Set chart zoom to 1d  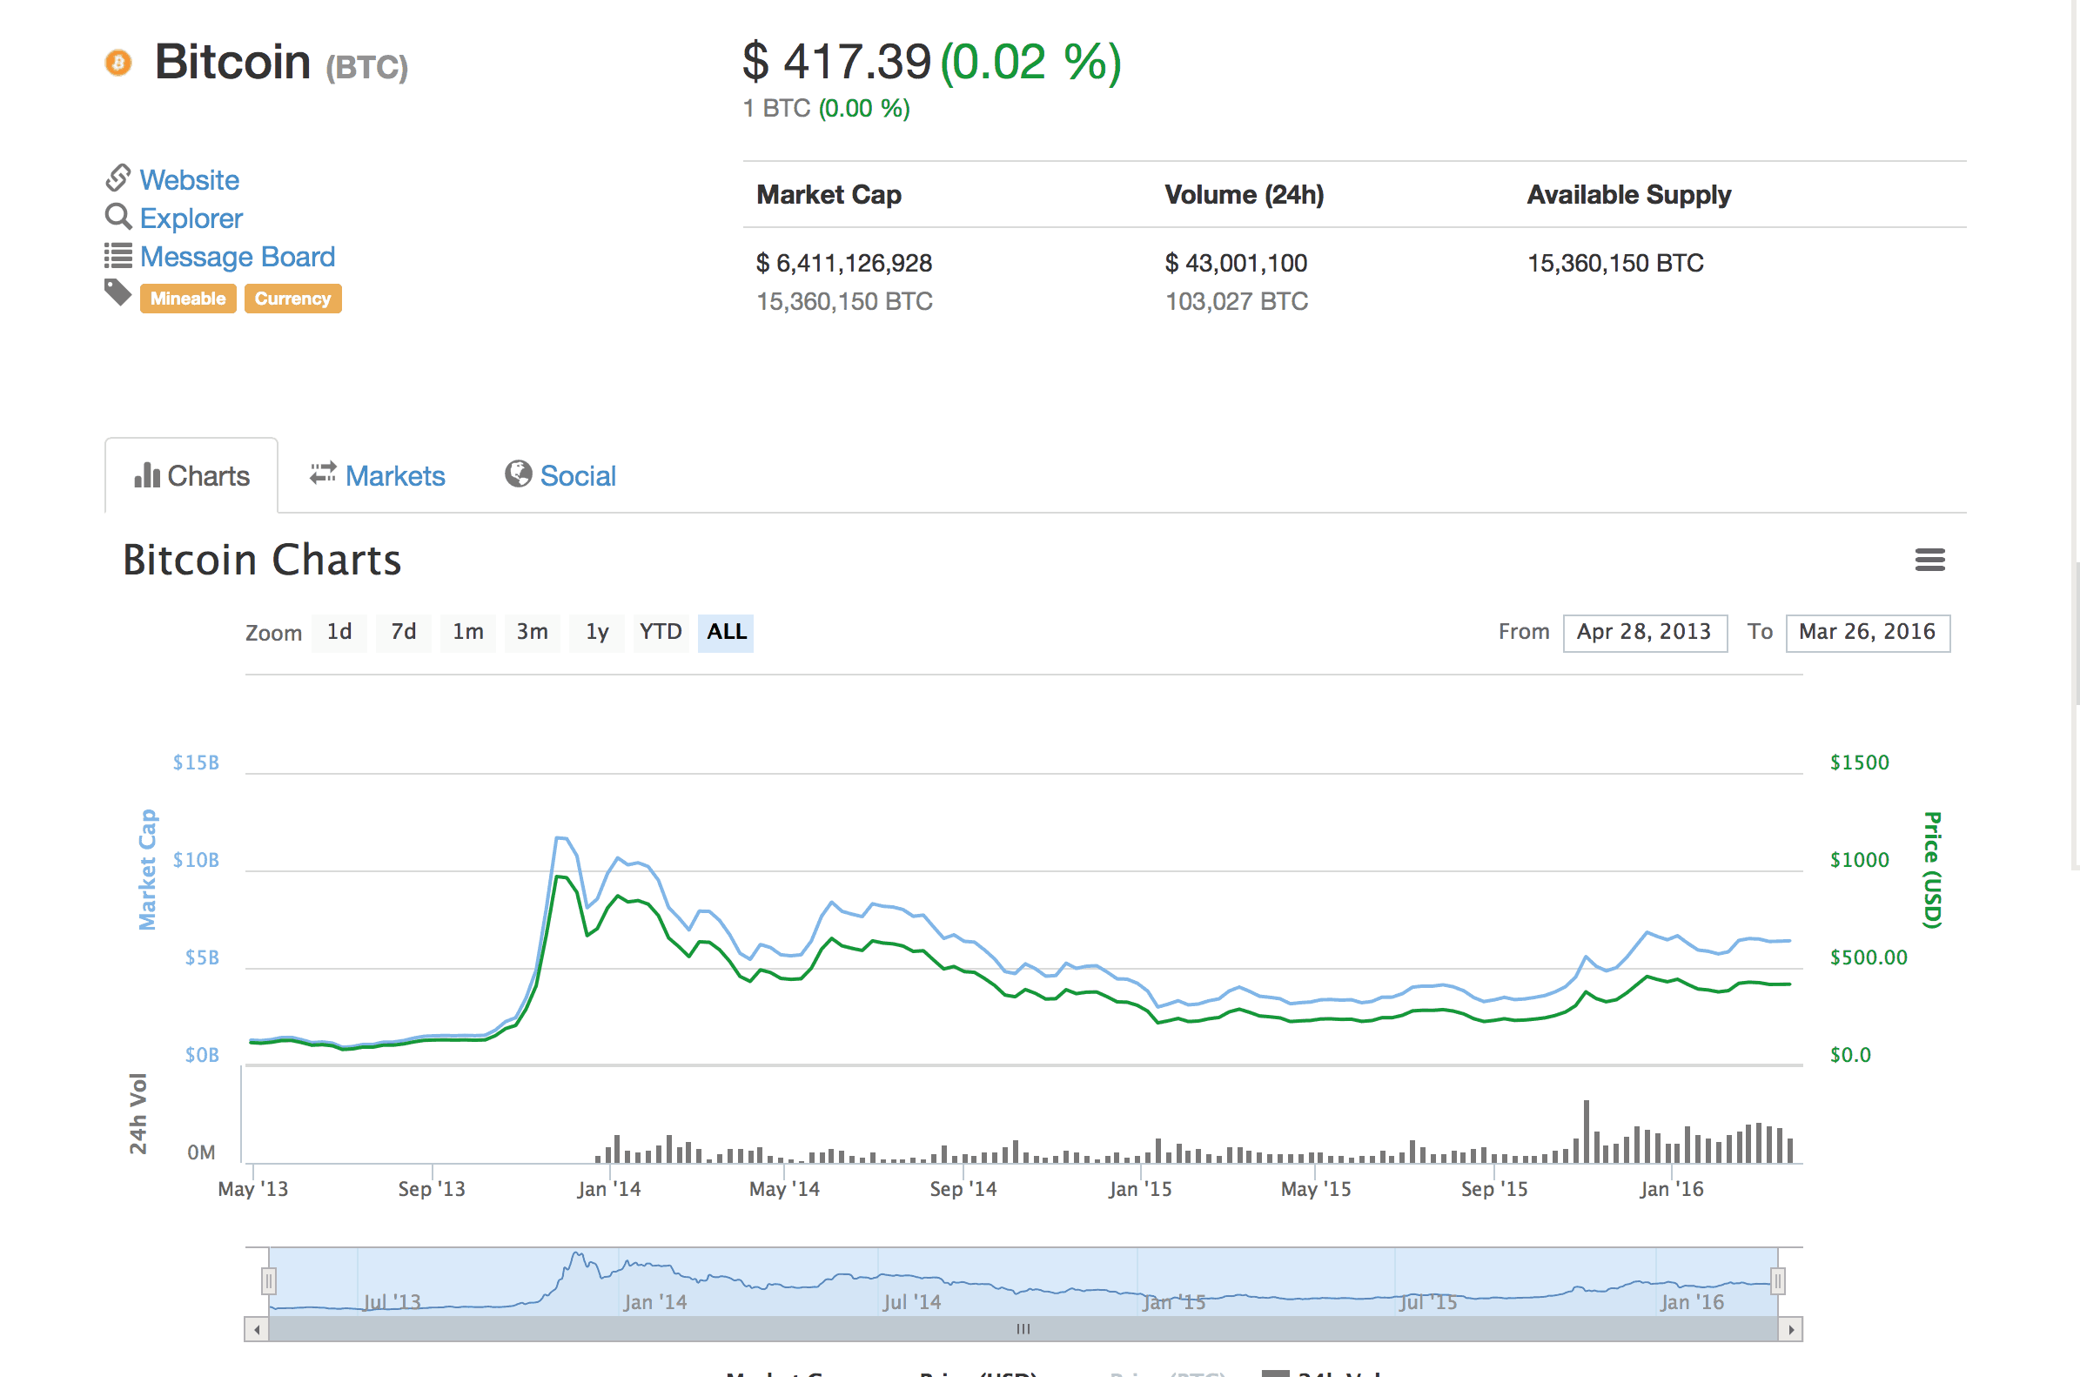[x=339, y=632]
